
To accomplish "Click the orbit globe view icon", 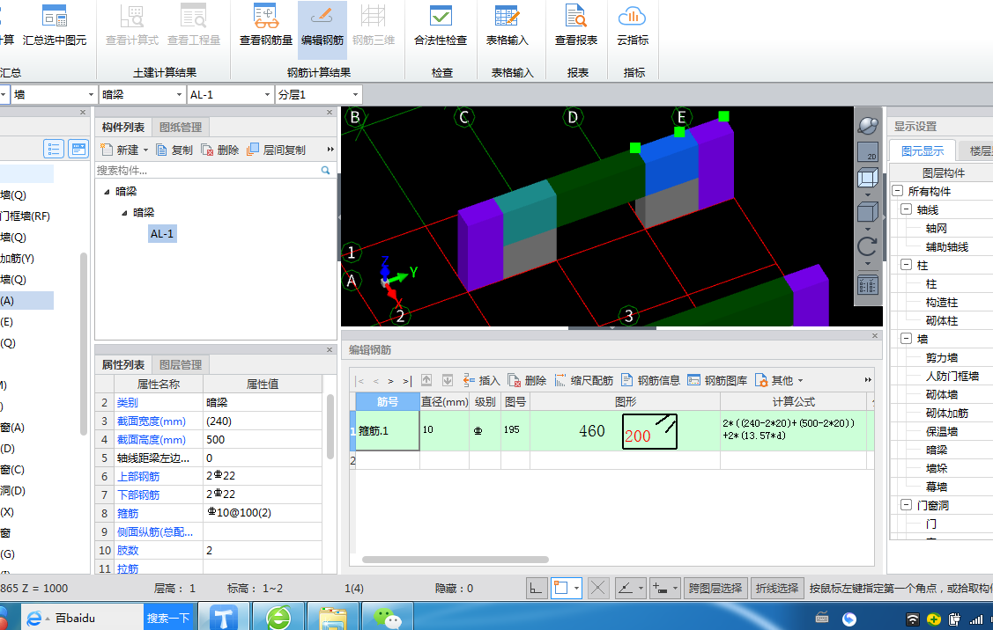I will pyautogui.click(x=868, y=125).
